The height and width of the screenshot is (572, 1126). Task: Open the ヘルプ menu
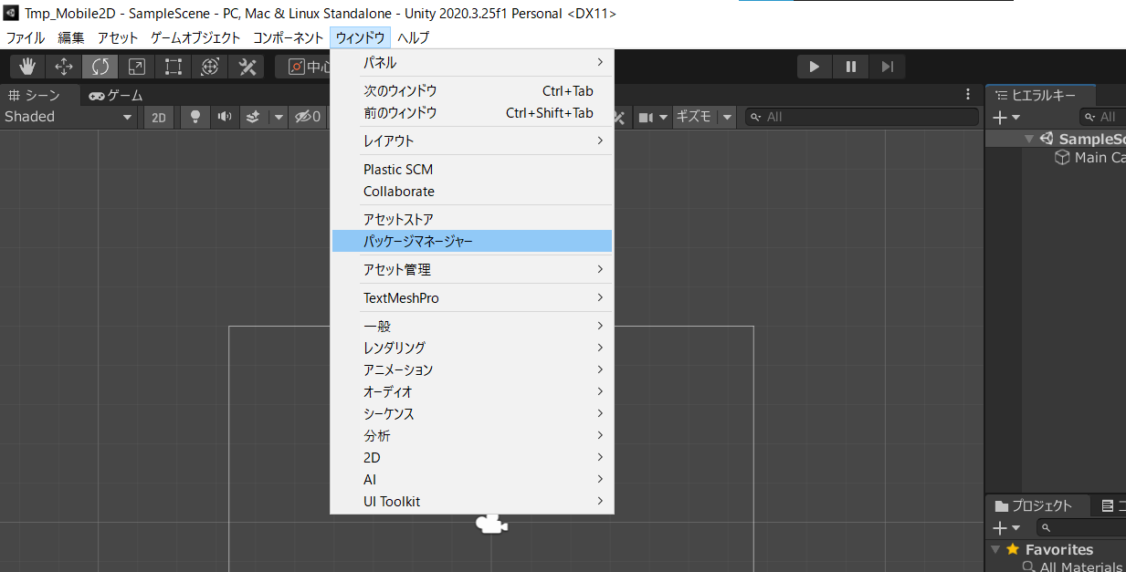pos(413,37)
